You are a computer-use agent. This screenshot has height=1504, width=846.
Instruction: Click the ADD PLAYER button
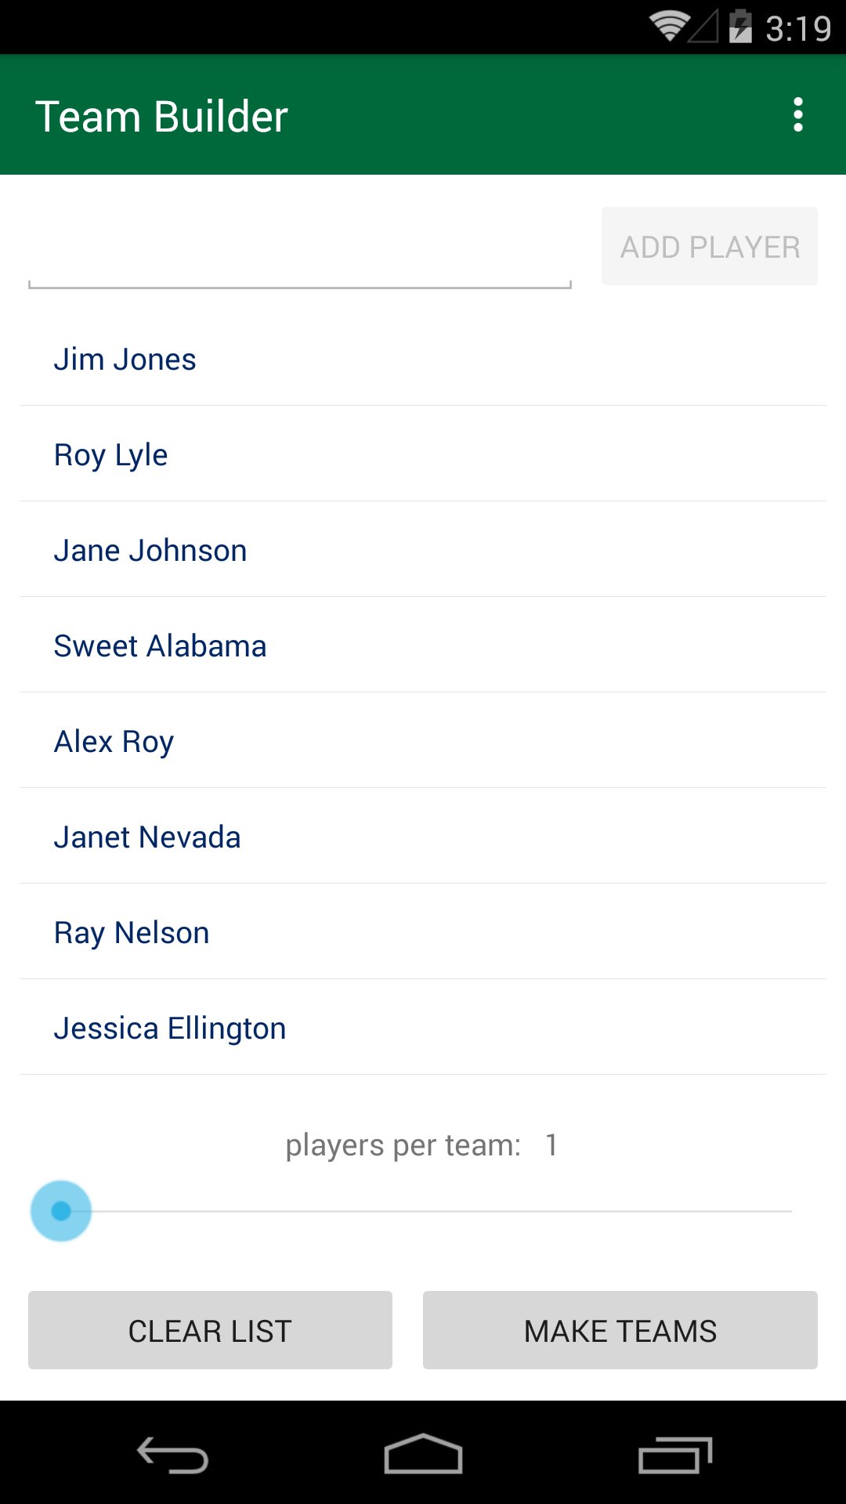click(709, 246)
